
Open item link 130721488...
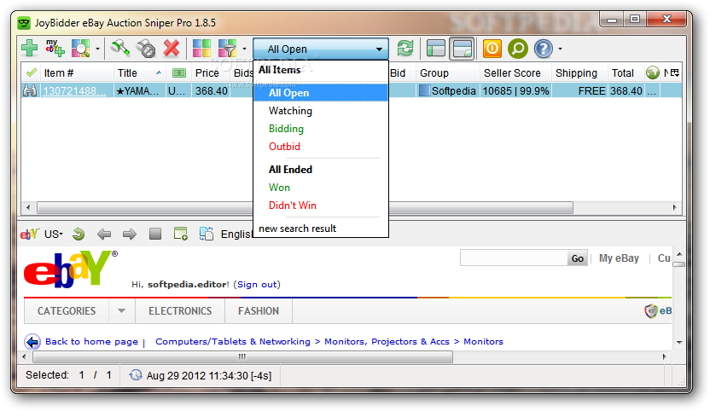(75, 91)
